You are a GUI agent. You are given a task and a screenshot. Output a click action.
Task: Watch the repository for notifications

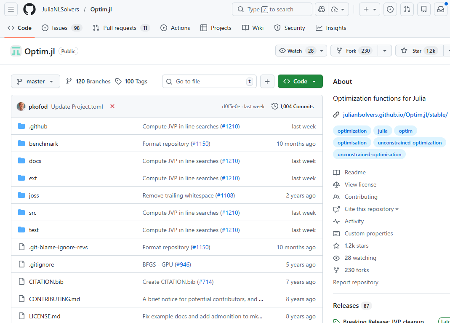click(x=296, y=51)
